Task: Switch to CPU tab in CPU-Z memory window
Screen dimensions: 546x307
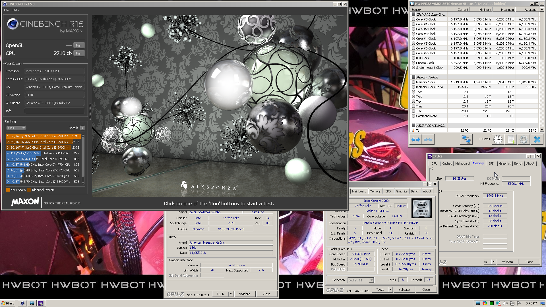Action: pos(434,163)
